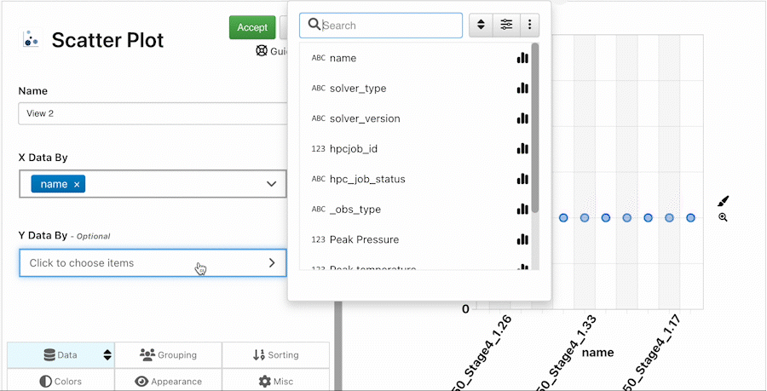Click the histogram icon for solver_type
Image resolution: width=767 pixels, height=391 pixels.
[x=522, y=88]
